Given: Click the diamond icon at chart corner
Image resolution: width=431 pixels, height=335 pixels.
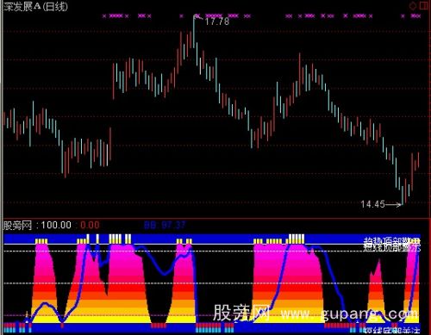Looking at the screenshot, I should [413, 6].
